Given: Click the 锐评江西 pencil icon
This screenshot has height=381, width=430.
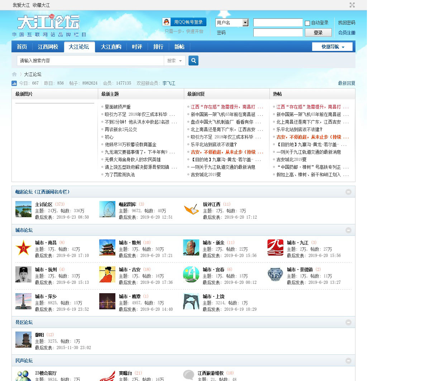Looking at the screenshot, I should pos(191,209).
